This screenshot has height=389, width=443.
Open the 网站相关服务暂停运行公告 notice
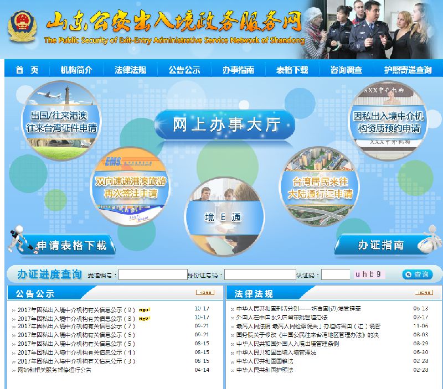[54, 370]
